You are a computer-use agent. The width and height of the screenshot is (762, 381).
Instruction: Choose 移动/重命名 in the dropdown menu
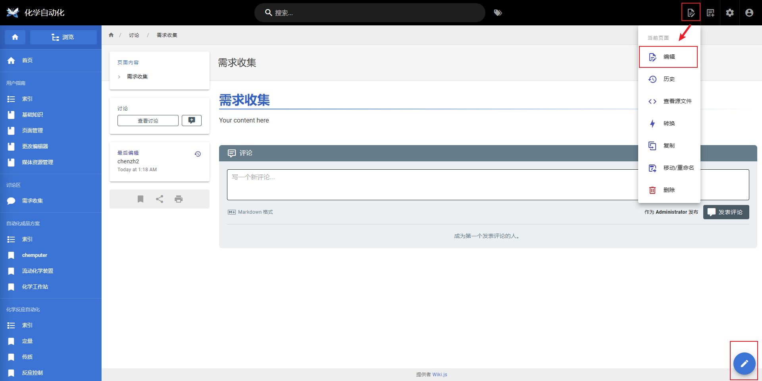point(678,168)
